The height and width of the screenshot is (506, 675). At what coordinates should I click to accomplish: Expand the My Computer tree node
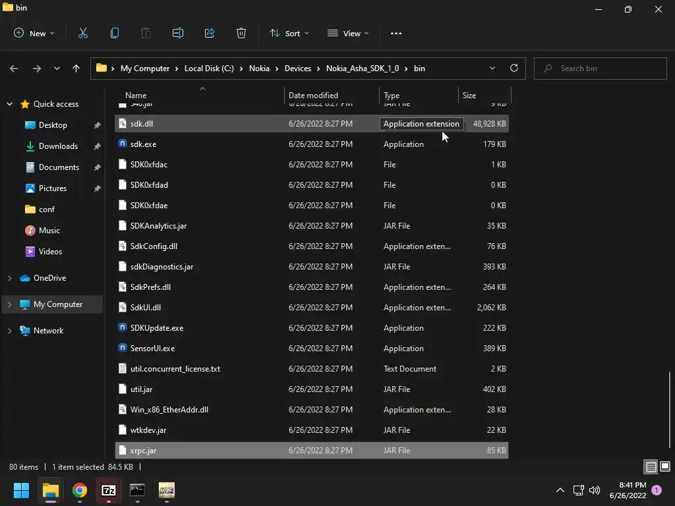click(x=9, y=304)
